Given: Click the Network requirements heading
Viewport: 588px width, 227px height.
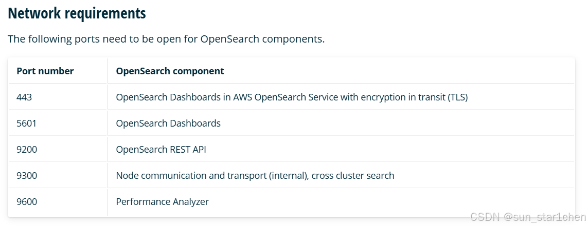Looking at the screenshot, I should 77,14.
